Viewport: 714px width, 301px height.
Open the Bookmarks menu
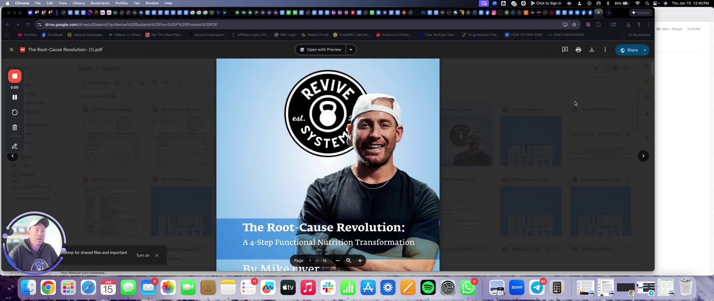[x=100, y=3]
